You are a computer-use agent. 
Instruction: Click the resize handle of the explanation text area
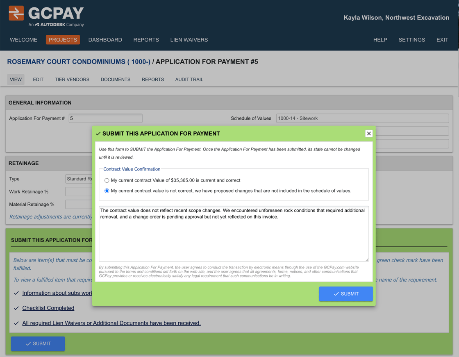367,259
